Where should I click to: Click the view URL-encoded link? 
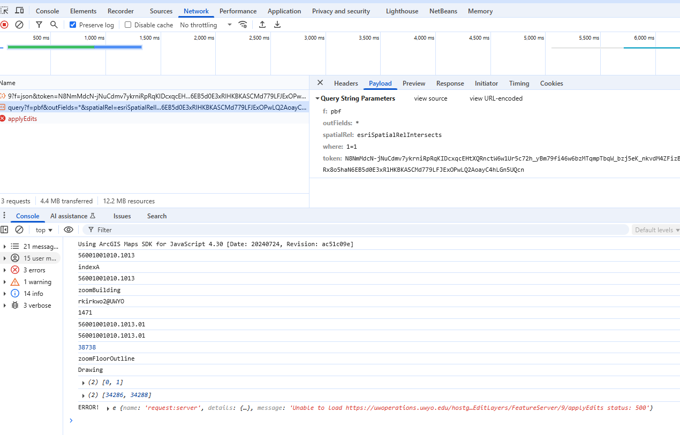point(496,98)
